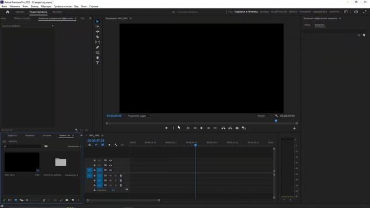Click the Lift button
This screenshot has height=208, width=370.
point(223,128)
